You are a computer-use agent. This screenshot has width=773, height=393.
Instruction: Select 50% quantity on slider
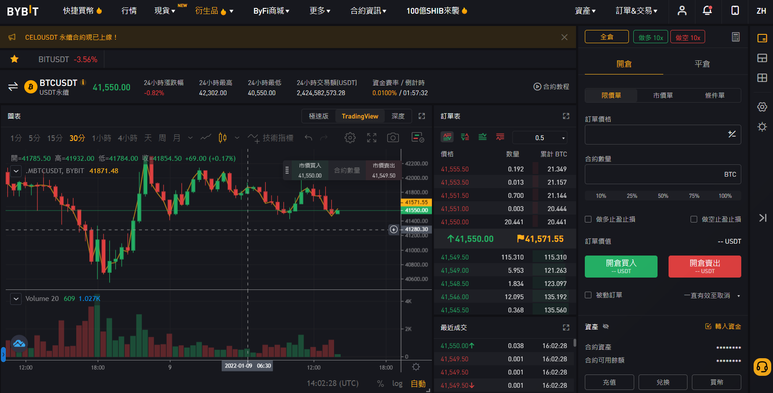pyautogui.click(x=663, y=196)
